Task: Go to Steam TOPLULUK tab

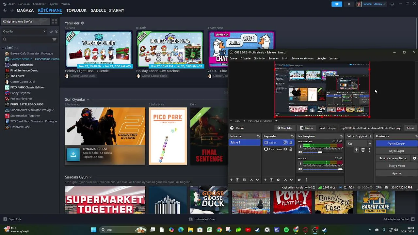Action: pyautogui.click(x=76, y=10)
